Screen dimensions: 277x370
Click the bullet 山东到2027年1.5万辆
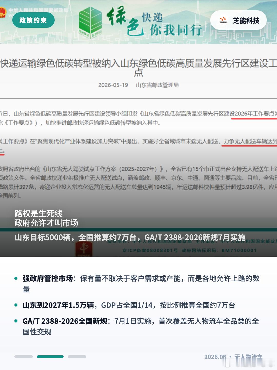pyautogui.click(x=129, y=305)
